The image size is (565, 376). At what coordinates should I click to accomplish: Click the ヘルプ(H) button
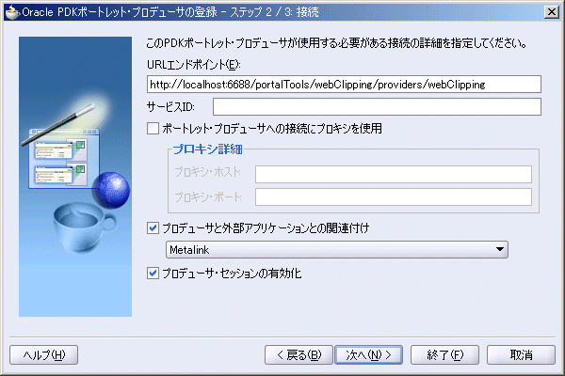(x=43, y=355)
